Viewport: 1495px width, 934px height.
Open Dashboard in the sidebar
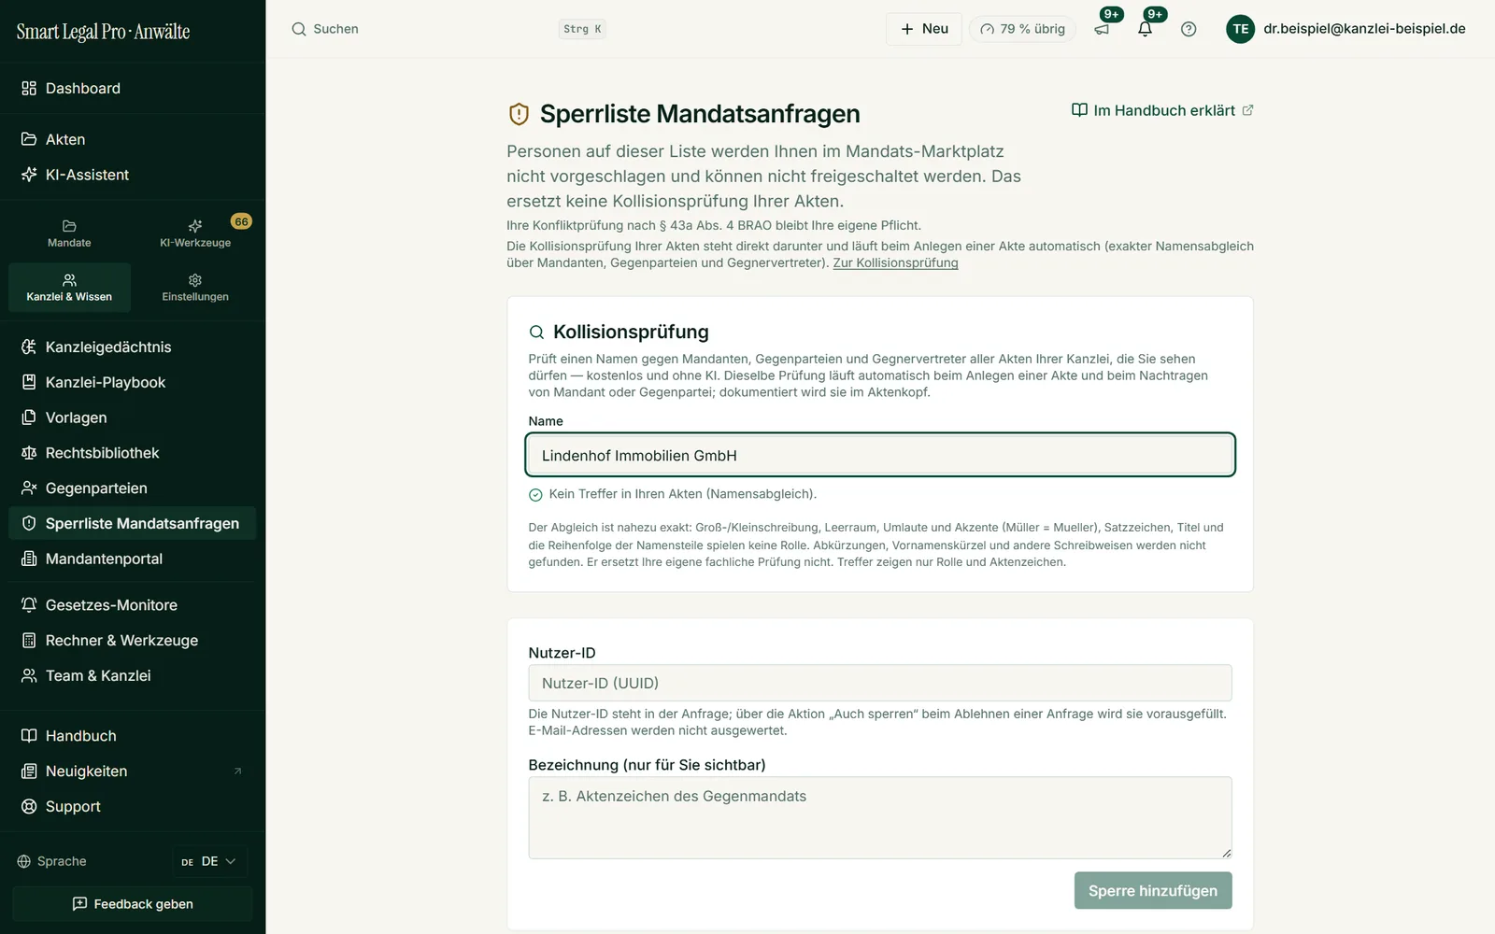(133, 88)
